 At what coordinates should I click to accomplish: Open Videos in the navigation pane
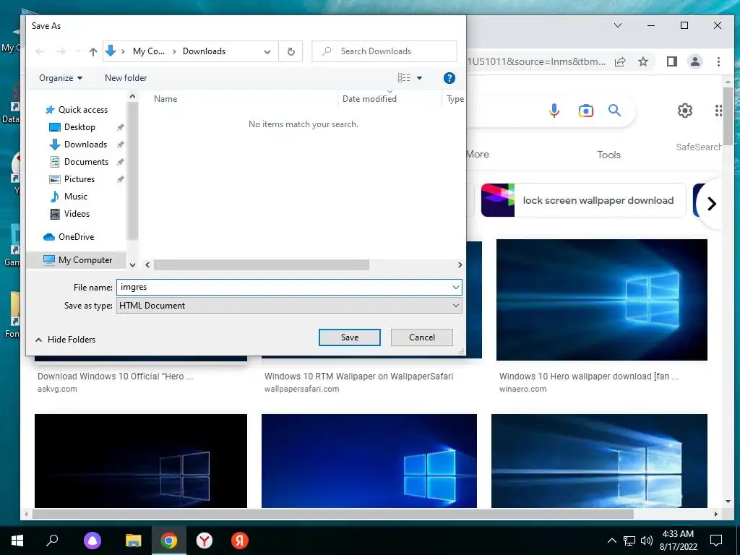(x=70, y=214)
